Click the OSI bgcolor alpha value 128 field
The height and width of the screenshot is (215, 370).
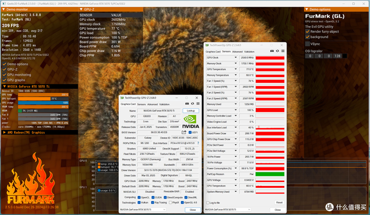point(337,56)
